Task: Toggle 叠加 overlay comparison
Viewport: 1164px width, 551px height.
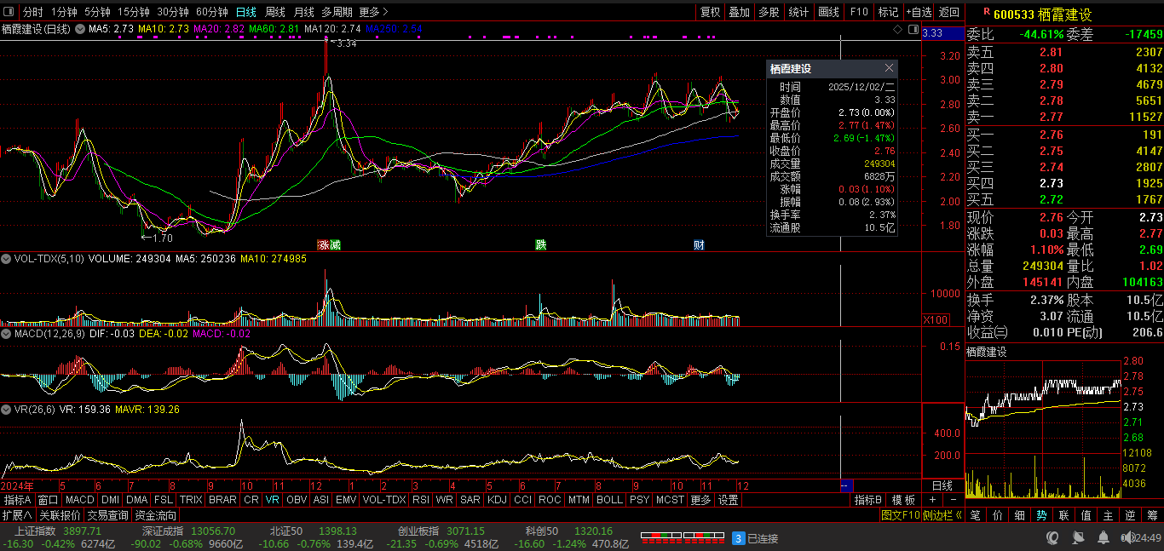Action: (739, 12)
